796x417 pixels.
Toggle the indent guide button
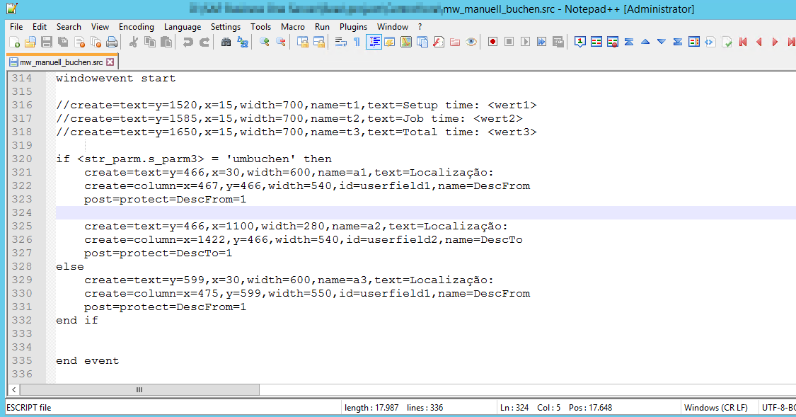coord(374,42)
